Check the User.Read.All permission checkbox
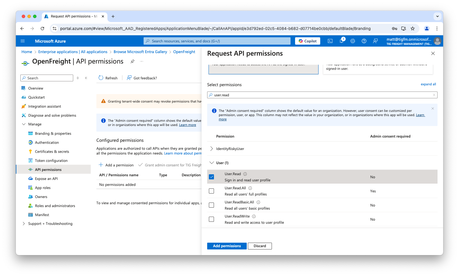459x276 pixels. coord(211,191)
